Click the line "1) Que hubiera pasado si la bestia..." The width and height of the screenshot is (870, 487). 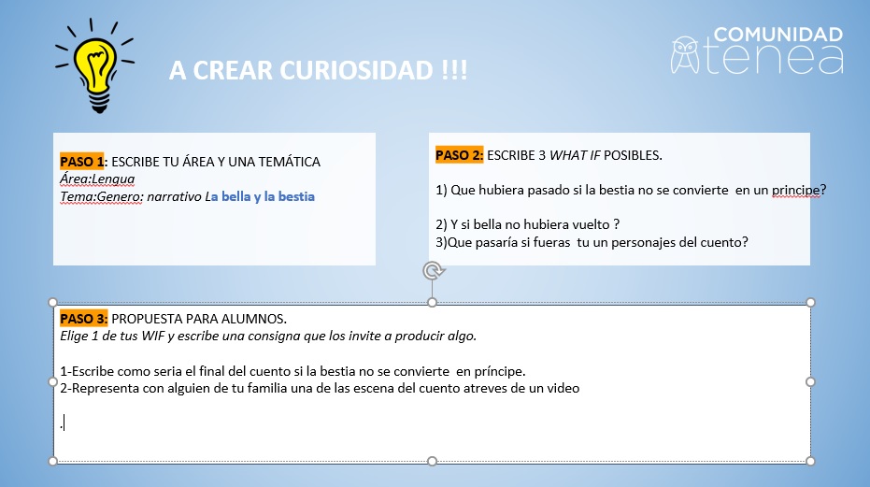[631, 190]
